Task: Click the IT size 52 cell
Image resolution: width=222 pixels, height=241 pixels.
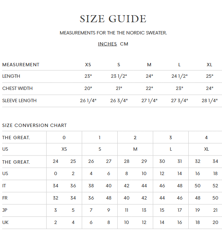Action: [x=215, y=186]
